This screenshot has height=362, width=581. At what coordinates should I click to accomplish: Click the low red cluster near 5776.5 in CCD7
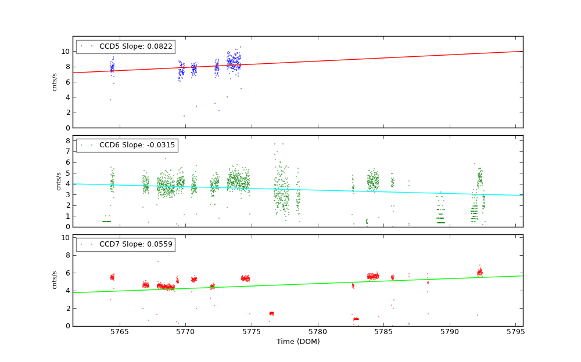271,313
